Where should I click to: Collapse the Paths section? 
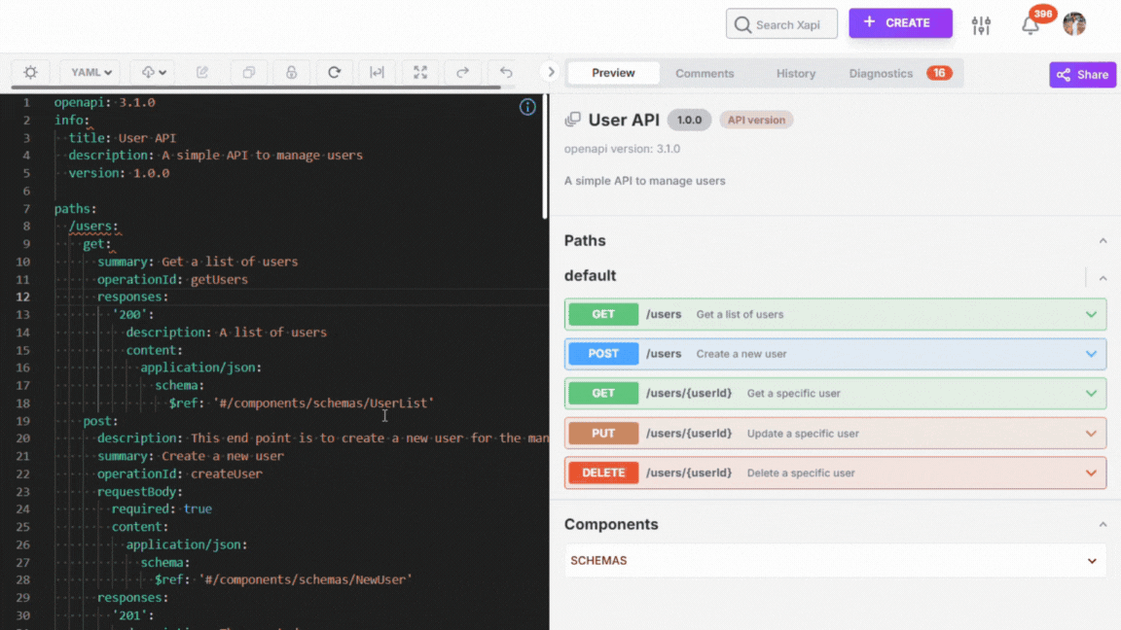1103,241
